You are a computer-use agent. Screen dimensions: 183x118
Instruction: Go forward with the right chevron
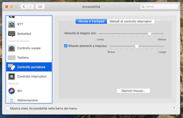(31, 7)
